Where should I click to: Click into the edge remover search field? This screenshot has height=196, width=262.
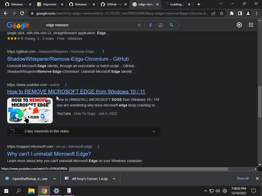pyautogui.click(x=90, y=25)
